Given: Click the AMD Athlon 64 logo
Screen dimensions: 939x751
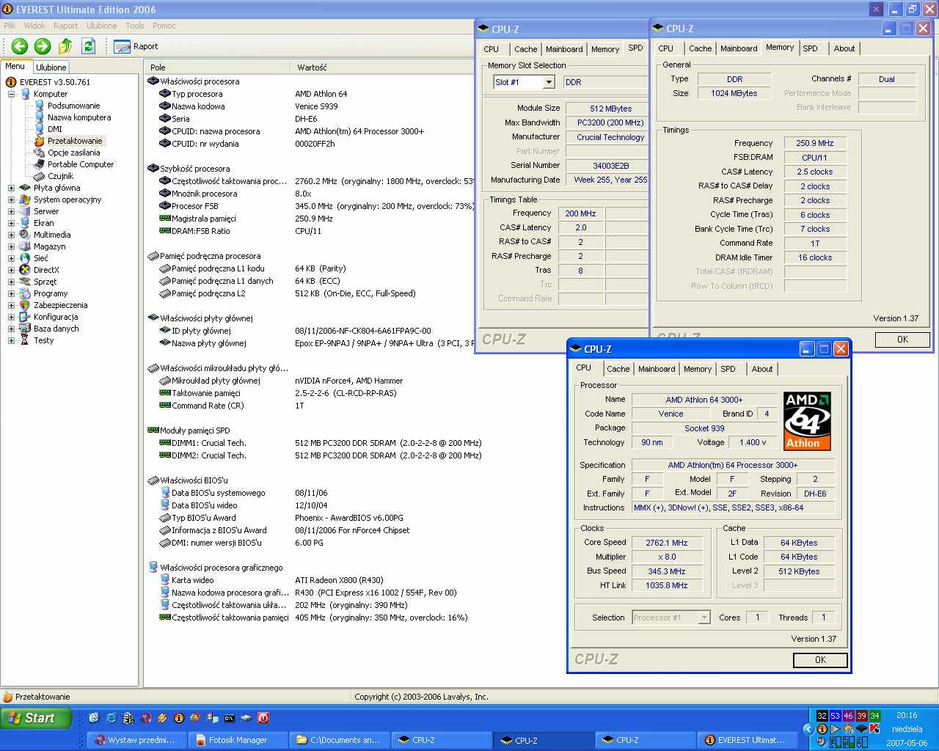Looking at the screenshot, I should point(807,421).
